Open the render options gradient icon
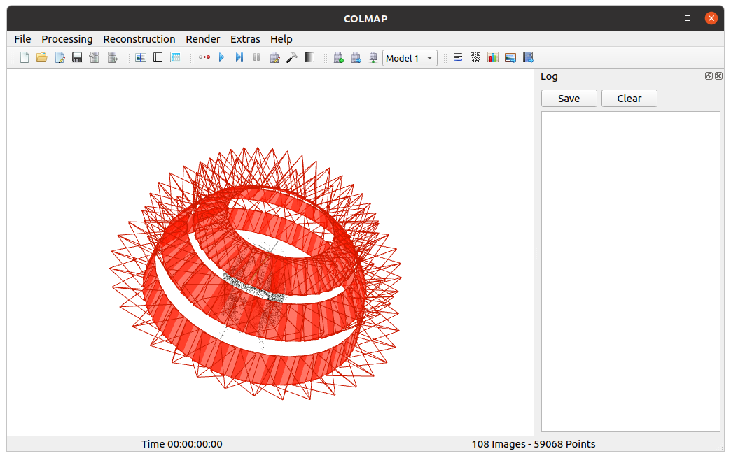This screenshot has height=458, width=731. [x=309, y=57]
